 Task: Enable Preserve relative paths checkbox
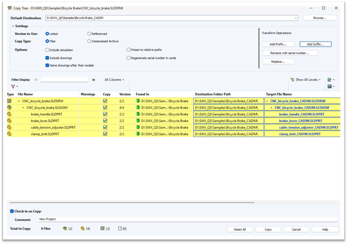pyautogui.click(x=128, y=50)
